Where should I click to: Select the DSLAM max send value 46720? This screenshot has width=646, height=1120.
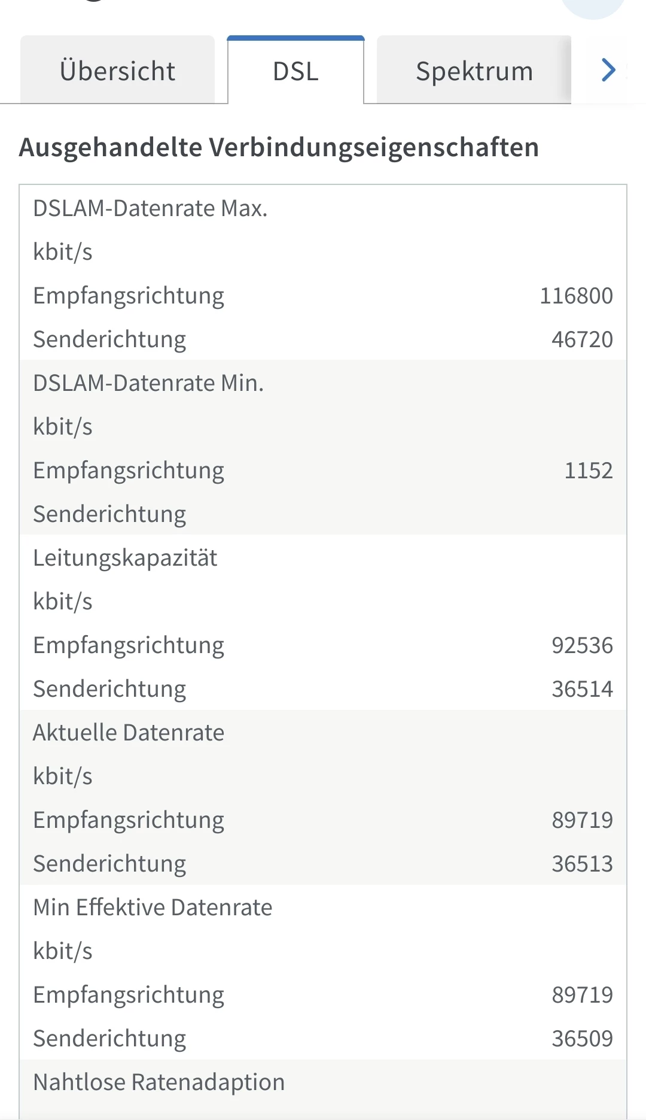click(x=582, y=339)
